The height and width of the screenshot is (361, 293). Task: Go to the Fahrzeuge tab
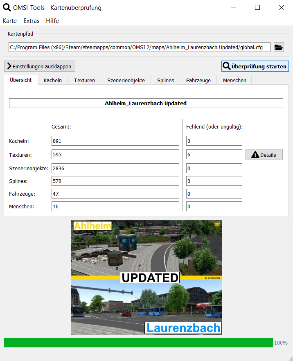[198, 81]
